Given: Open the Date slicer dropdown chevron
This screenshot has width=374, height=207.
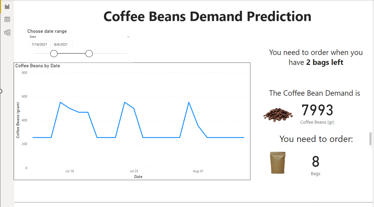Looking at the screenshot, I should (128, 36).
